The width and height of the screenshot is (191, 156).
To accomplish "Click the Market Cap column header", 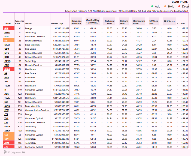I will pos(57,23).
